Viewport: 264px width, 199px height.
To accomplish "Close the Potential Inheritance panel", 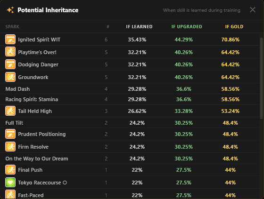I will pyautogui.click(x=253, y=10).
